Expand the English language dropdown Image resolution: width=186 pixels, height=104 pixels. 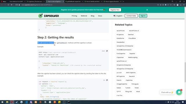click(118, 16)
